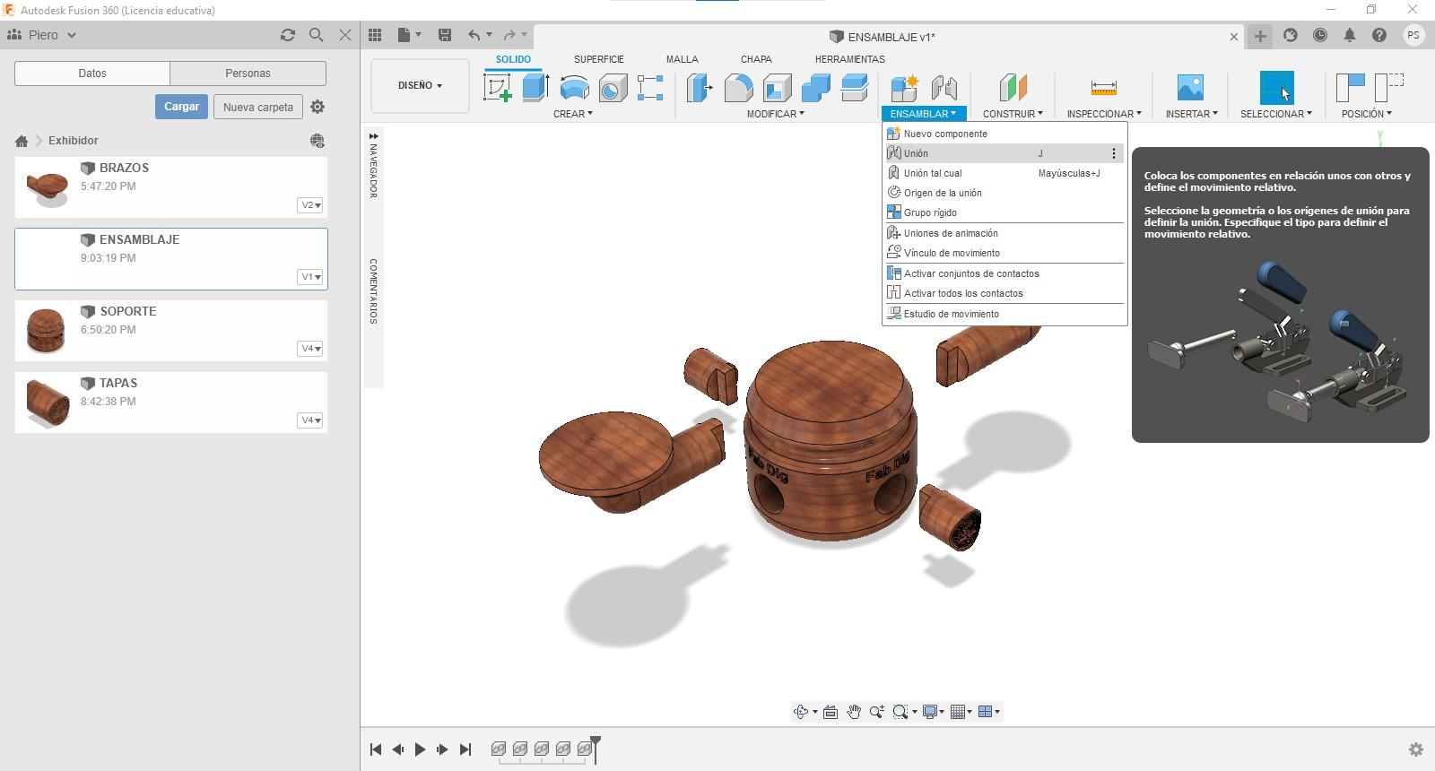Open the Exhibidor breadcrumb folder
This screenshot has width=1435, height=771.
click(74, 141)
